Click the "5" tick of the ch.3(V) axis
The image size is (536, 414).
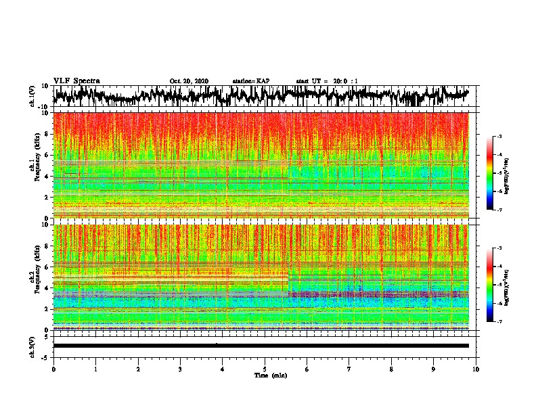pyautogui.click(x=47, y=337)
